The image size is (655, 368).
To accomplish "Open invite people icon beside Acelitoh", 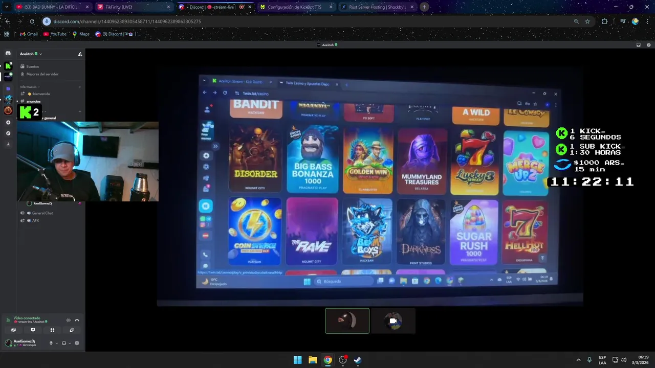I will 80,54.
